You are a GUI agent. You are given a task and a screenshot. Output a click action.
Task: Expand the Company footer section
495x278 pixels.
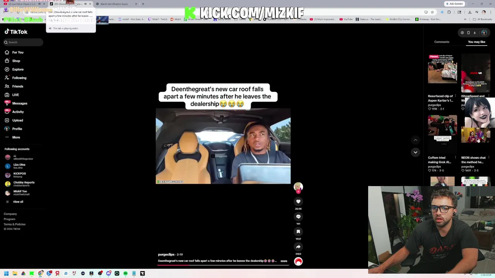[10, 214]
